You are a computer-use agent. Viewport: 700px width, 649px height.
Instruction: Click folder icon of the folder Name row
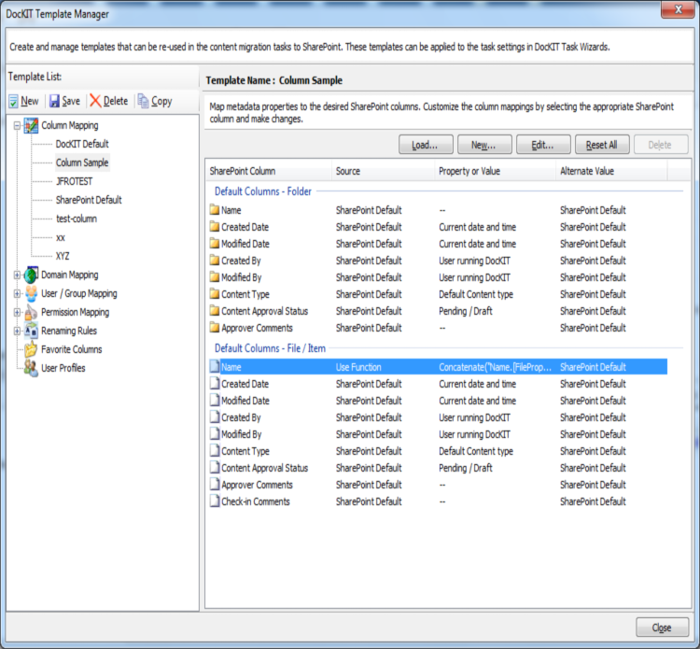215,210
